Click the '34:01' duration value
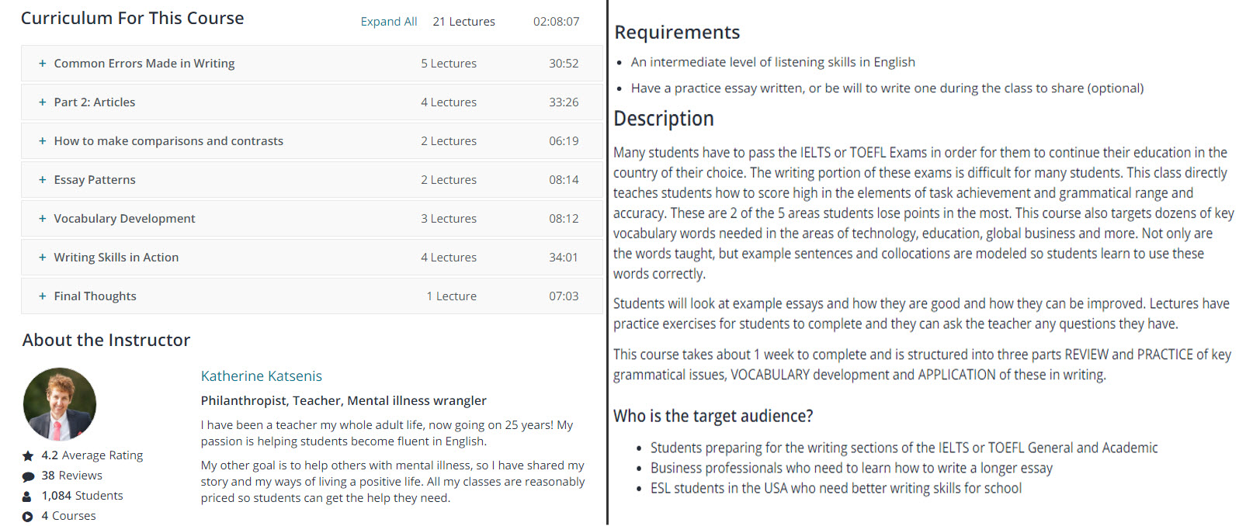Image resolution: width=1239 pixels, height=526 pixels. tap(564, 258)
